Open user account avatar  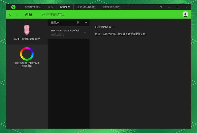tap(185, 14)
